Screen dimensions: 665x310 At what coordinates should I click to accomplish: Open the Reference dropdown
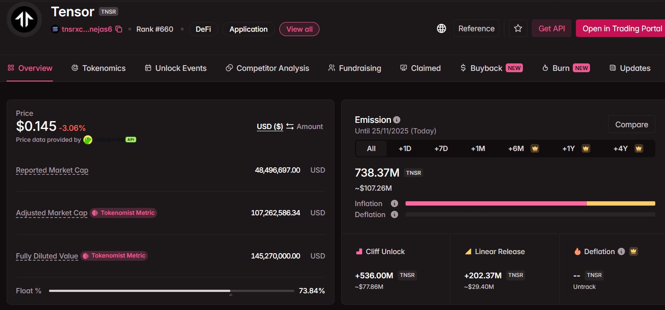[x=476, y=29]
